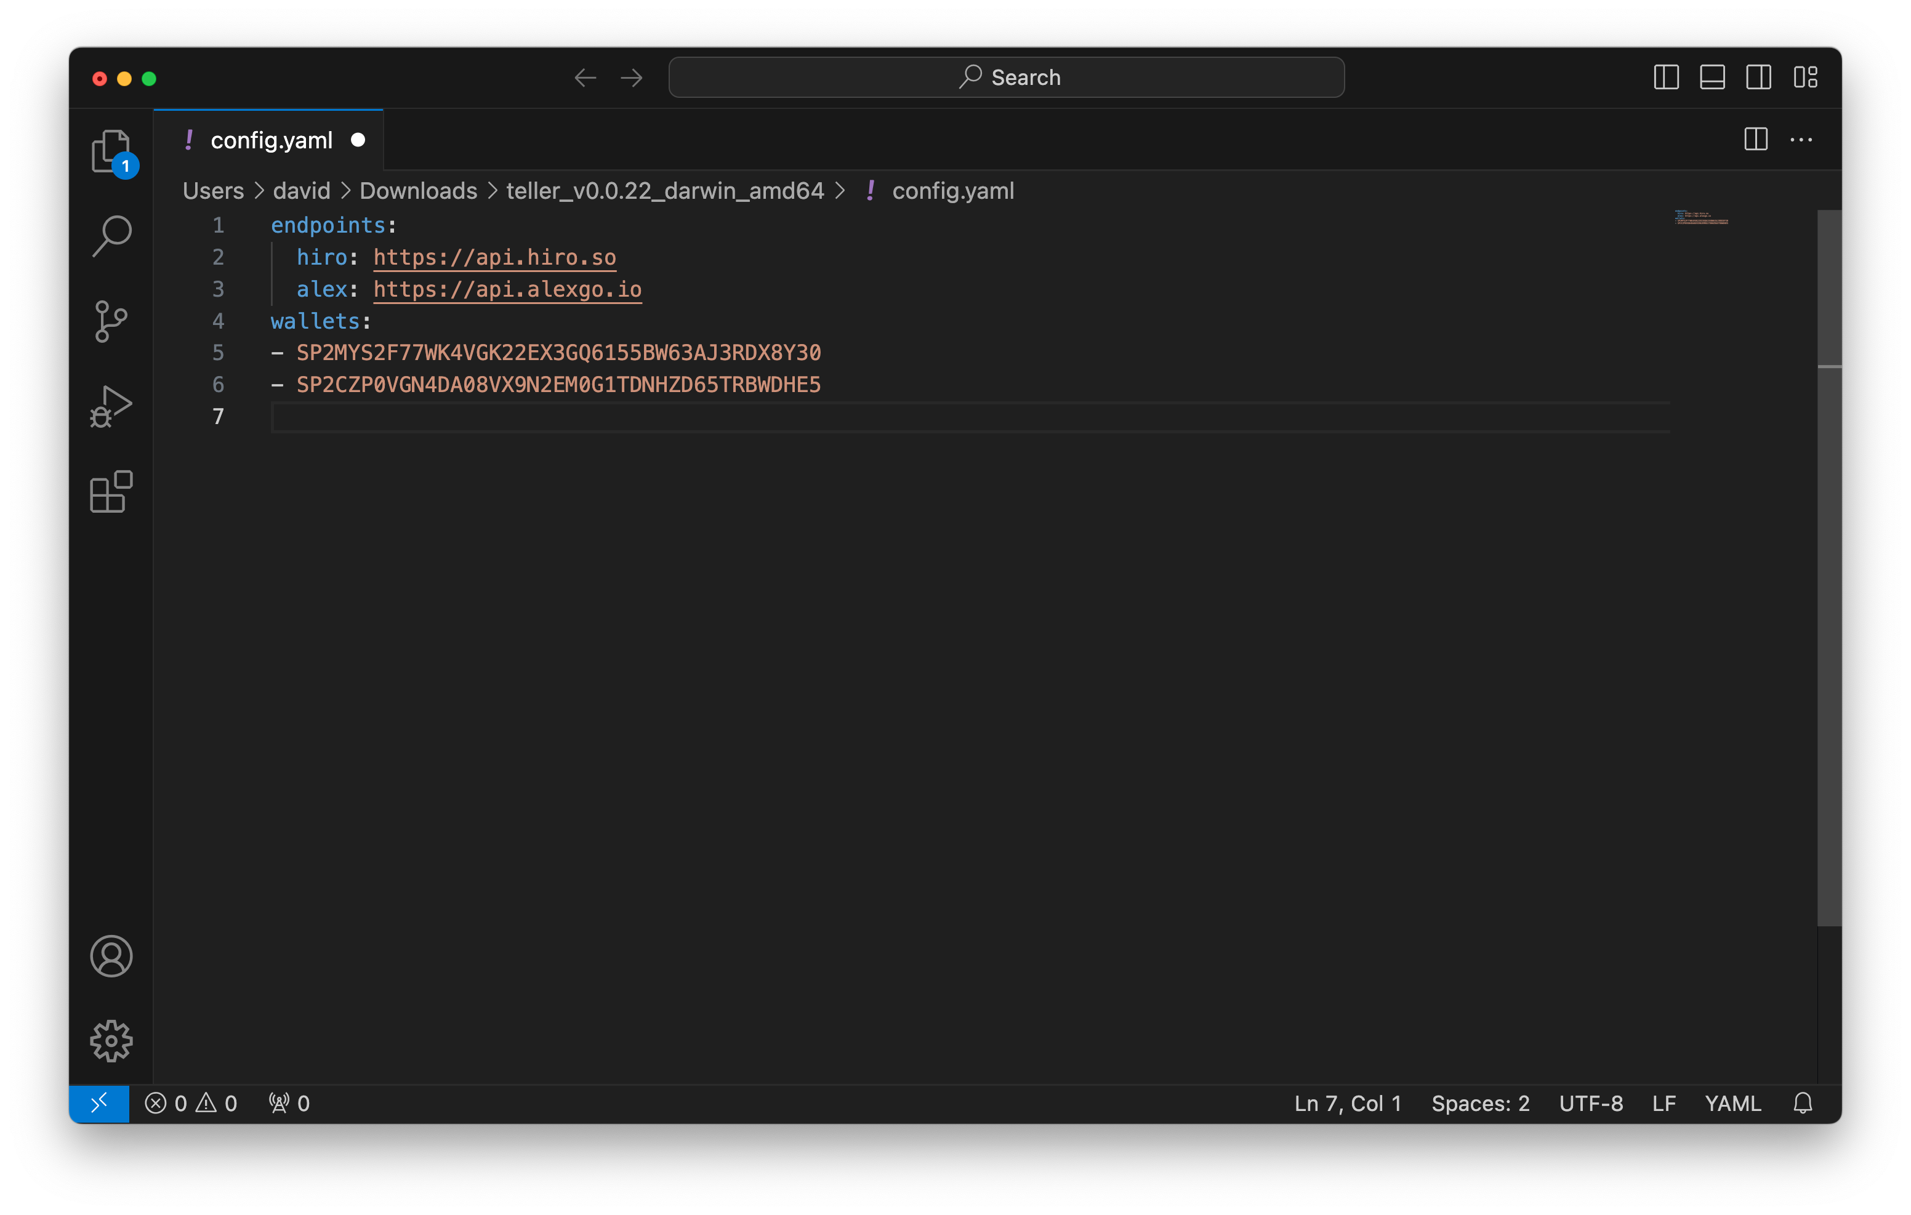Toggle the secondary sidebar

[1759, 77]
